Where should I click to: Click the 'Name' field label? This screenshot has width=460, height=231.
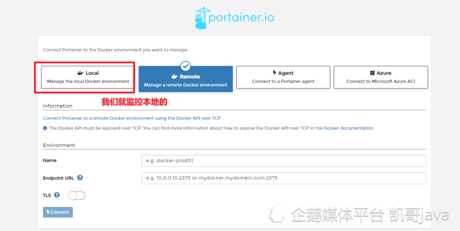coord(50,160)
